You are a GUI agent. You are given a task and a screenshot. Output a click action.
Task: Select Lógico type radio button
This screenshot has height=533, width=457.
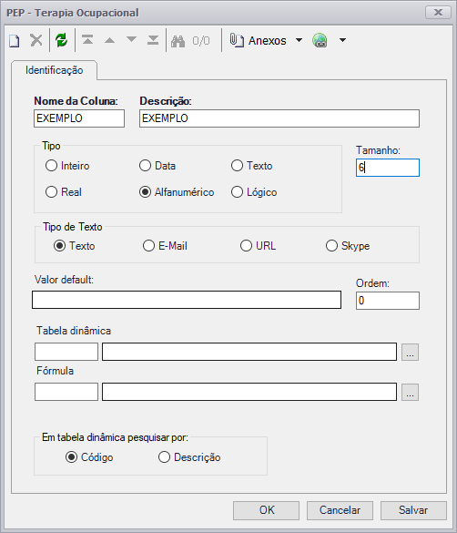tap(237, 191)
